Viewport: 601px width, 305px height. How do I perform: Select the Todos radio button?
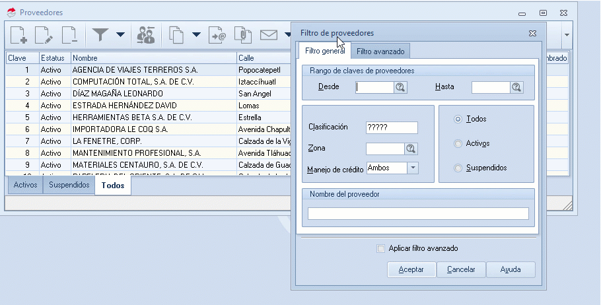point(458,119)
